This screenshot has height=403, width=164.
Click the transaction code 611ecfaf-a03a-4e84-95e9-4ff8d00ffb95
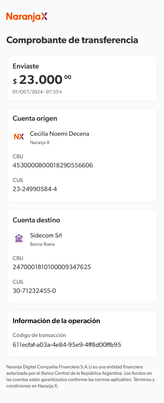pos(67,345)
